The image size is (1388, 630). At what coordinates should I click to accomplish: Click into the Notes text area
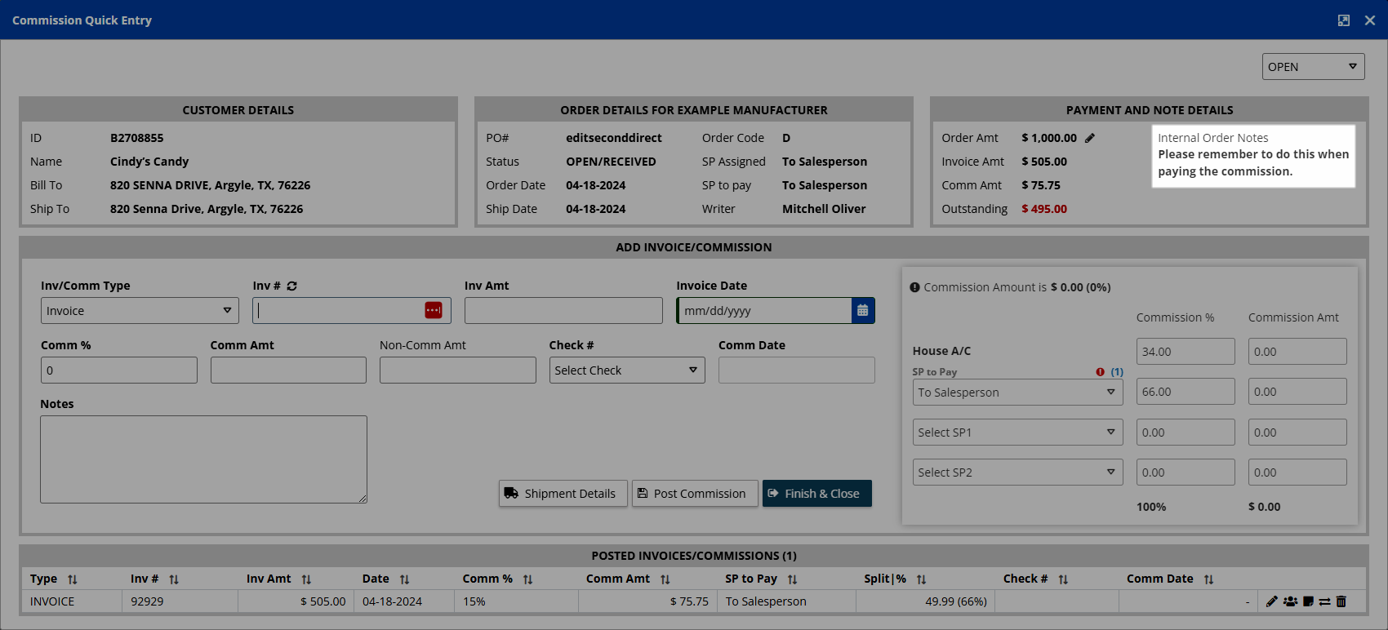click(203, 459)
